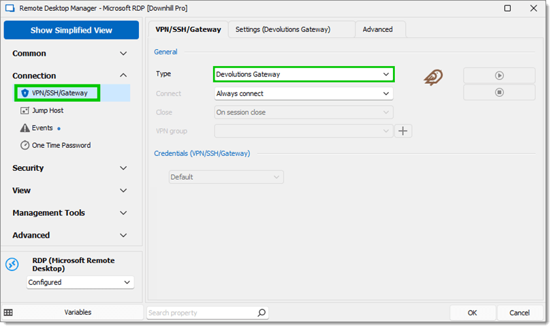Open the Default credentials dropdown

(226, 177)
